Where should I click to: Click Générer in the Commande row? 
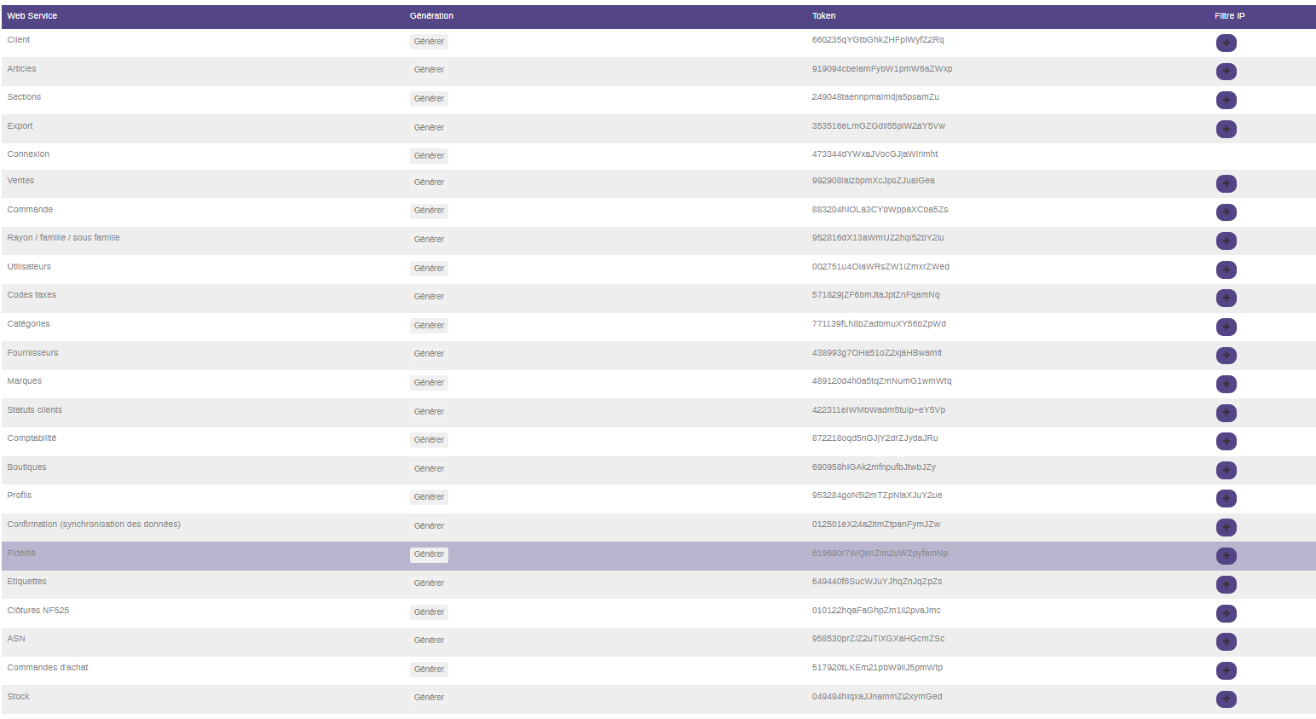pos(429,211)
